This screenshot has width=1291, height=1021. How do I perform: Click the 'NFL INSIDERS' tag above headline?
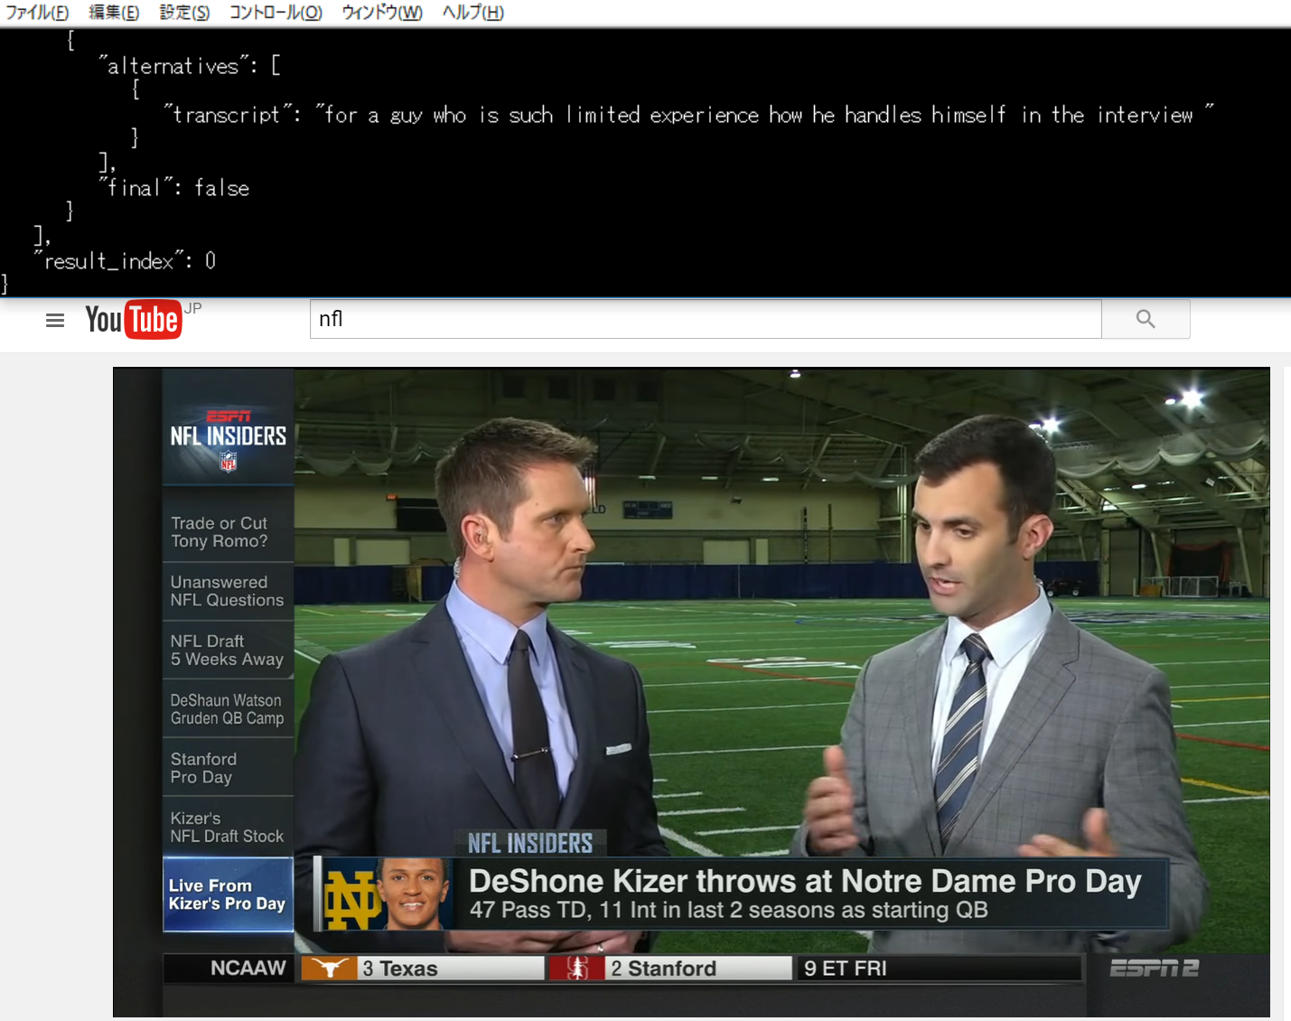pyautogui.click(x=530, y=844)
